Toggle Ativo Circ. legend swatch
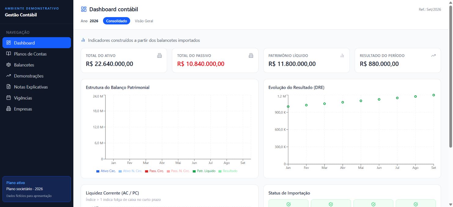The height and width of the screenshot is (207, 453). point(98,171)
